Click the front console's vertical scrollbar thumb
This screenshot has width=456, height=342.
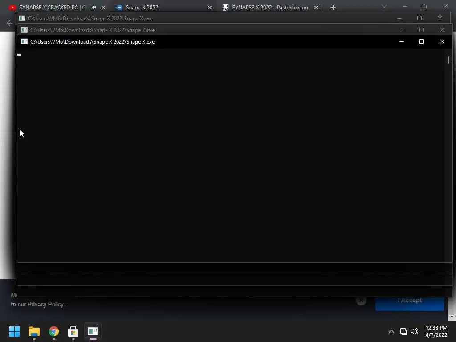449,60
